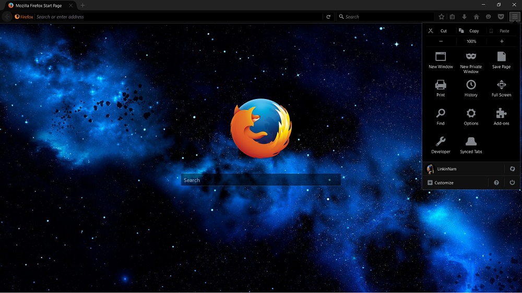Click the Pocket icon in toolbar
522x293 pixels.
(x=501, y=17)
